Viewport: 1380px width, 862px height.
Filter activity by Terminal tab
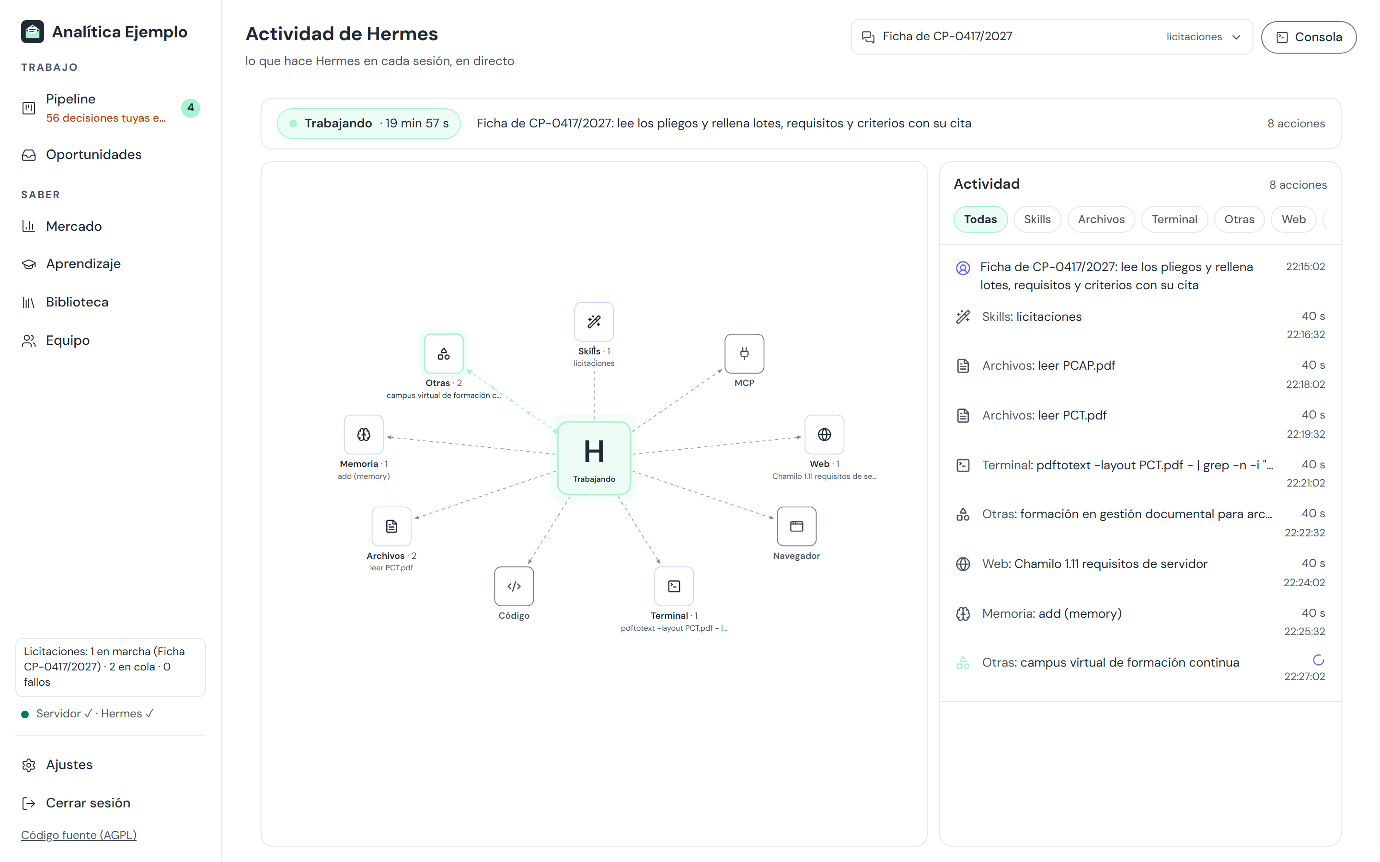coord(1174,219)
